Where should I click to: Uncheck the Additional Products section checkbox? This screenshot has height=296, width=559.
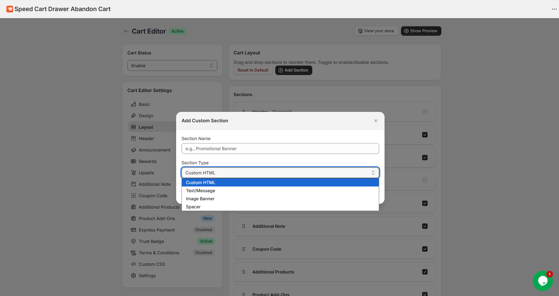(x=425, y=272)
